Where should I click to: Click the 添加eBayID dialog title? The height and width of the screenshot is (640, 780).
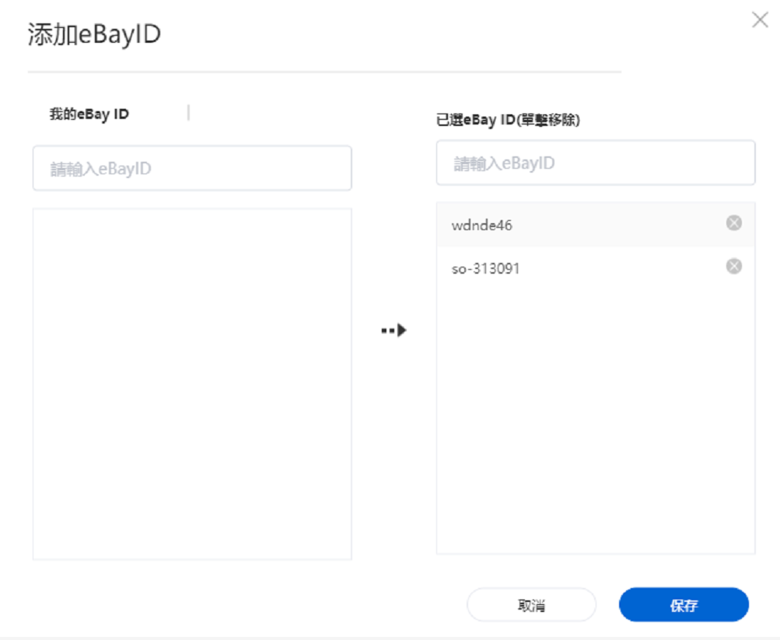(x=94, y=35)
